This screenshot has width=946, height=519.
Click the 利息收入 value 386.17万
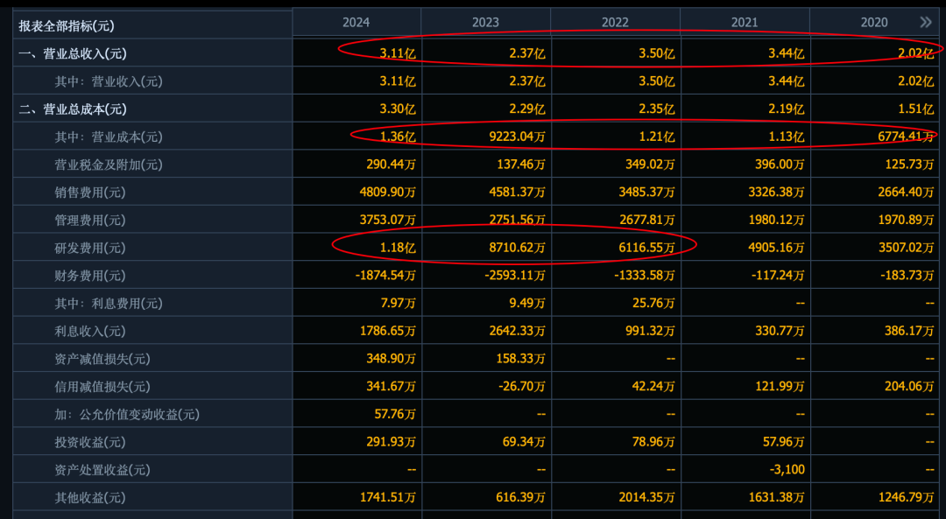(910, 331)
